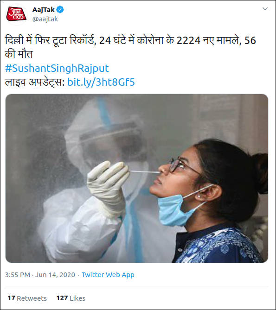
Task: Open the Twitter Web App source link
Action: click(x=108, y=275)
